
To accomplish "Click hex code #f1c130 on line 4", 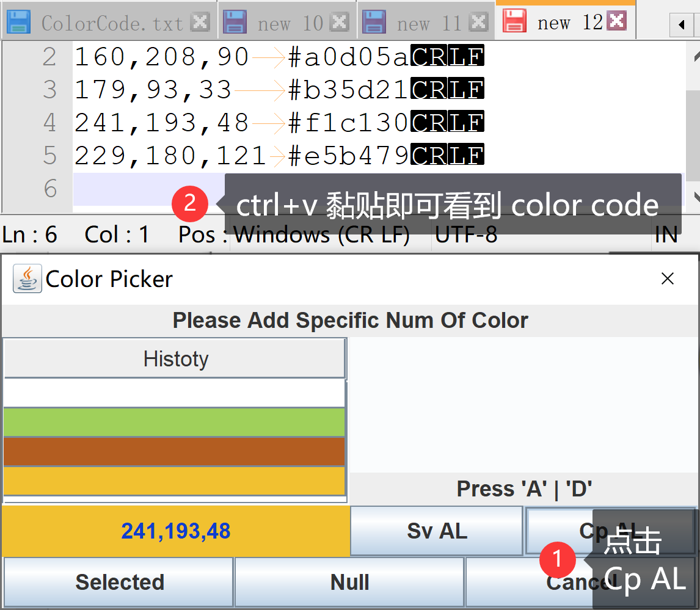I will 348,123.
